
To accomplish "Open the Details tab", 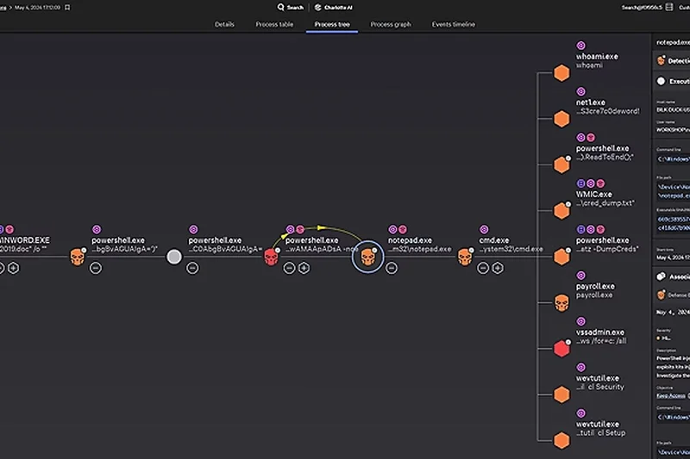I will click(x=224, y=24).
